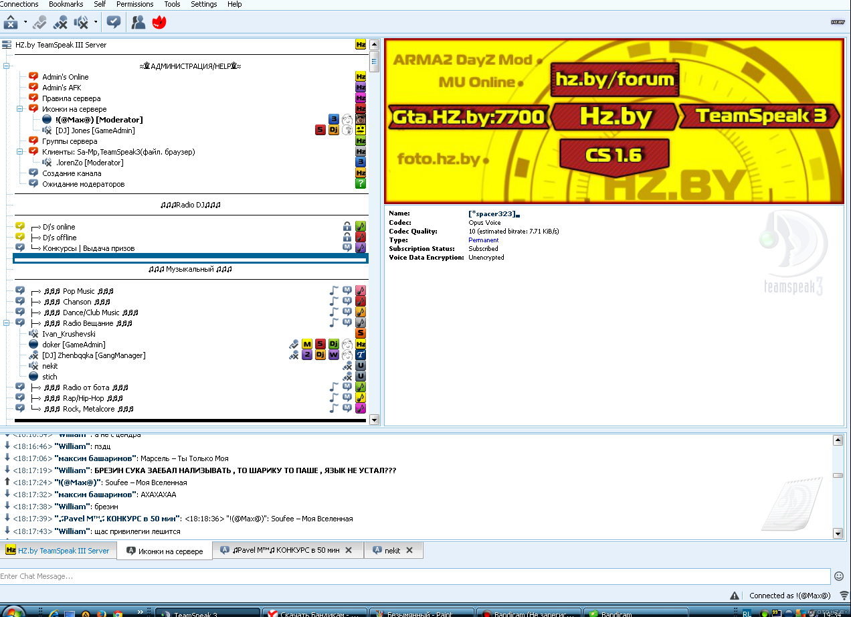Click the Permanent channel type link
851x617 pixels.
click(483, 240)
